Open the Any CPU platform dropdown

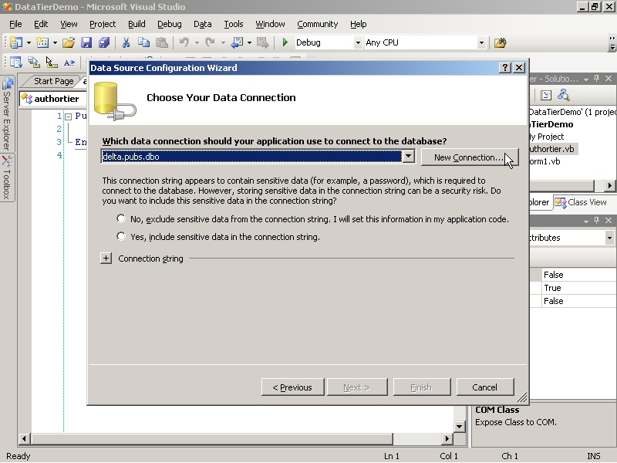(x=481, y=42)
